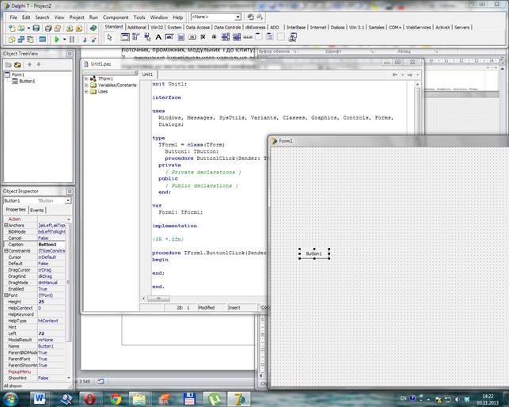Select the ListBox component in palette
The width and height of the screenshot is (509, 407).
[x=226, y=37]
